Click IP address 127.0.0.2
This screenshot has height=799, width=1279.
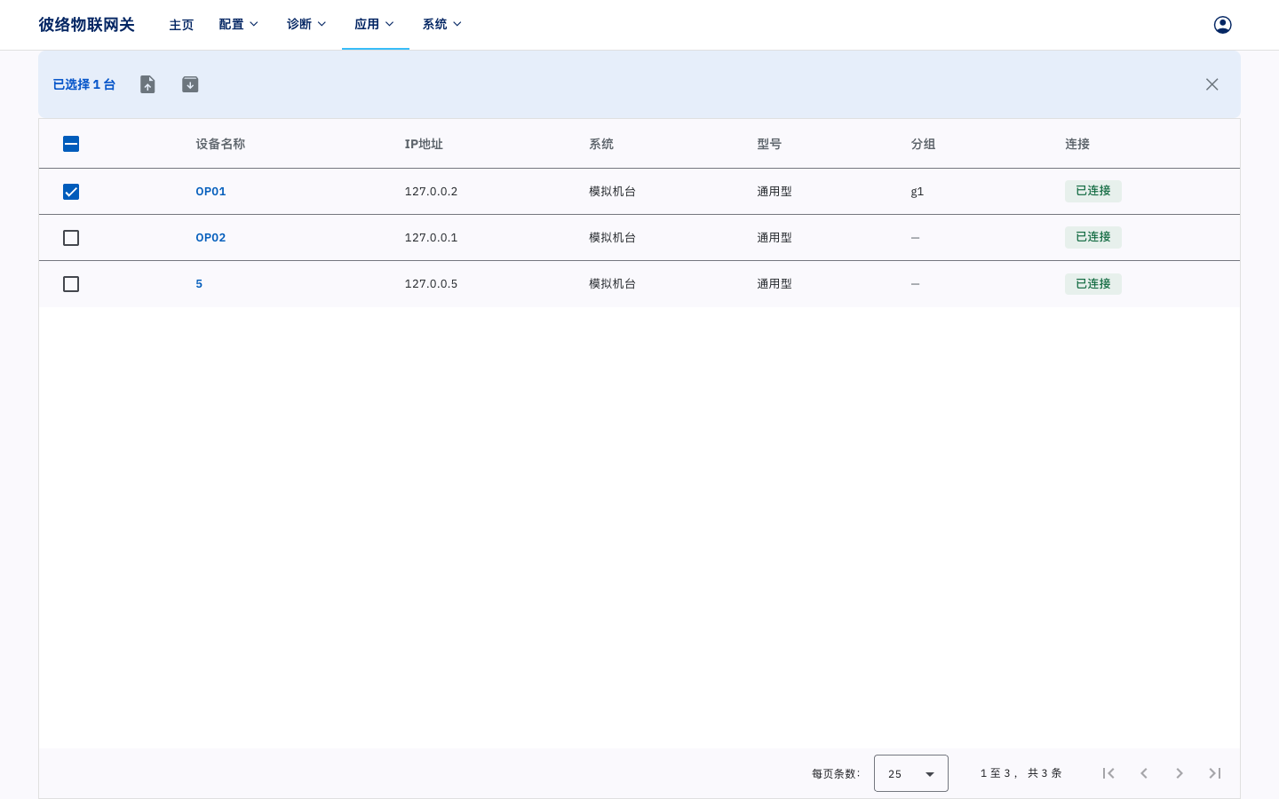click(x=431, y=192)
